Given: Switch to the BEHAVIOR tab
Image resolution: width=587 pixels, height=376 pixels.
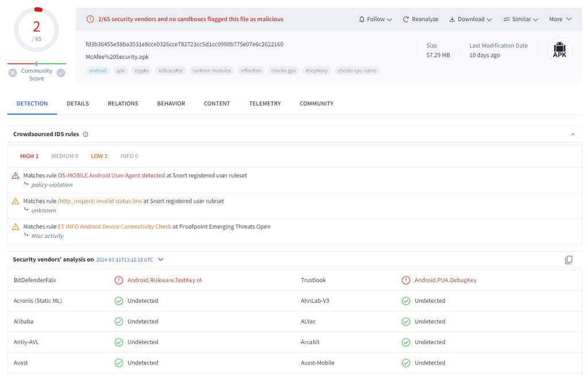Looking at the screenshot, I should point(171,104).
